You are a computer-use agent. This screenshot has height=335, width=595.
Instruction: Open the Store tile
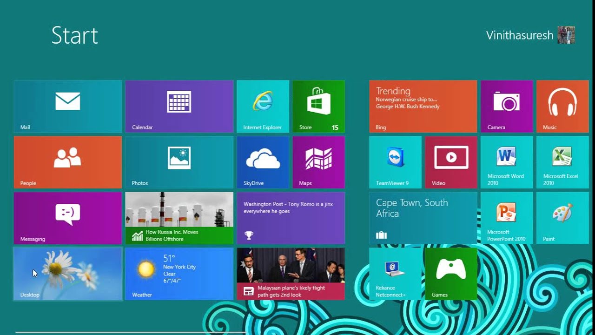[319, 107]
